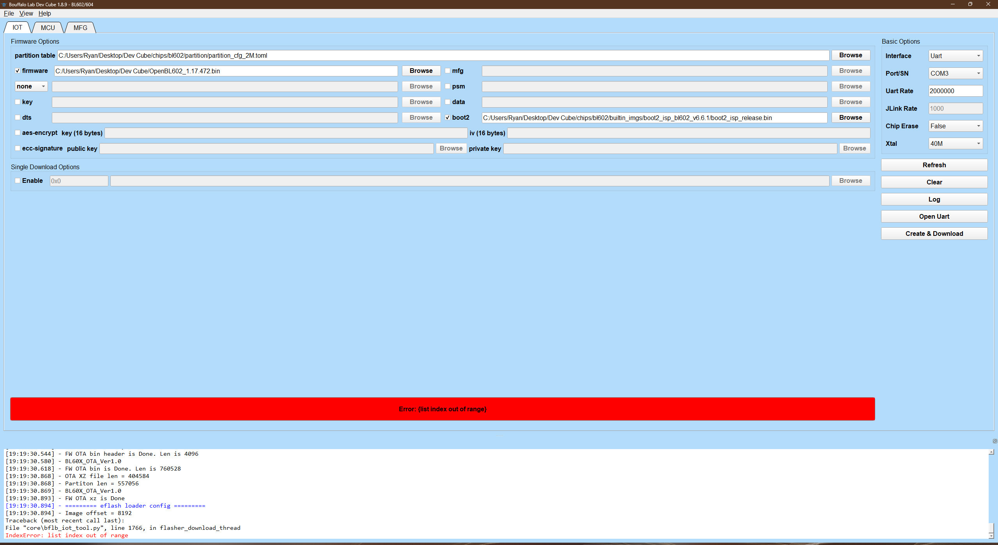Enable Single Download Options

pos(18,180)
